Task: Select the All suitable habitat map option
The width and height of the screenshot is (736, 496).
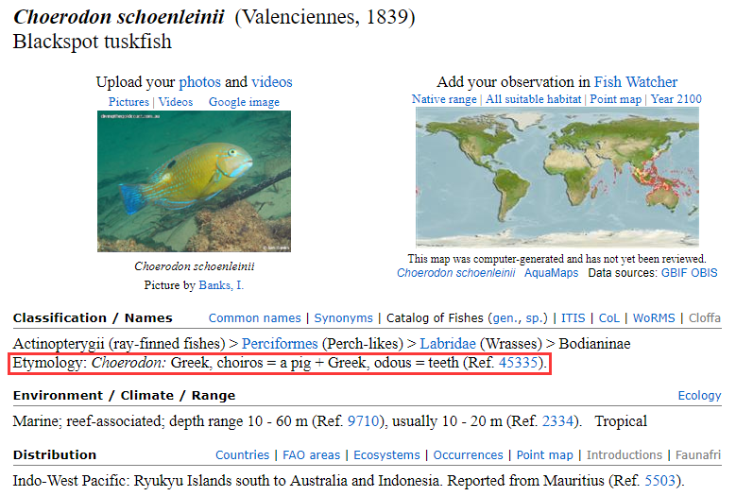Action: click(533, 99)
